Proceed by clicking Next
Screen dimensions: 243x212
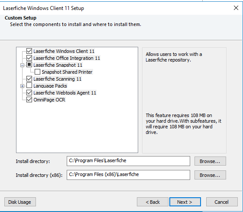(185, 202)
